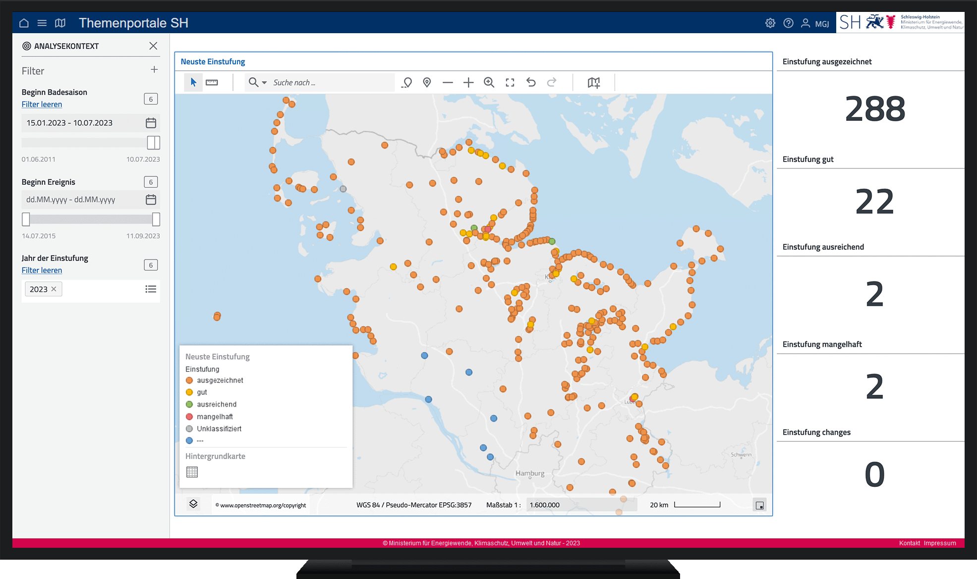Activate the magnifier zoom-to-area tool
The width and height of the screenshot is (977, 579).
[x=489, y=83]
